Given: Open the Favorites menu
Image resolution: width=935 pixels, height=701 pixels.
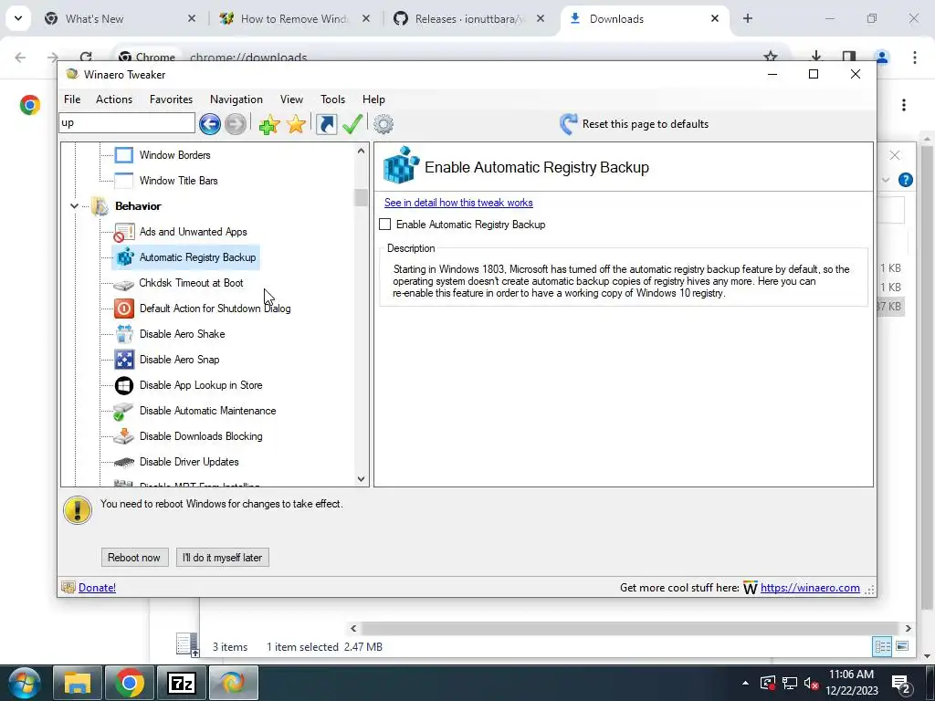Looking at the screenshot, I should pyautogui.click(x=171, y=99).
